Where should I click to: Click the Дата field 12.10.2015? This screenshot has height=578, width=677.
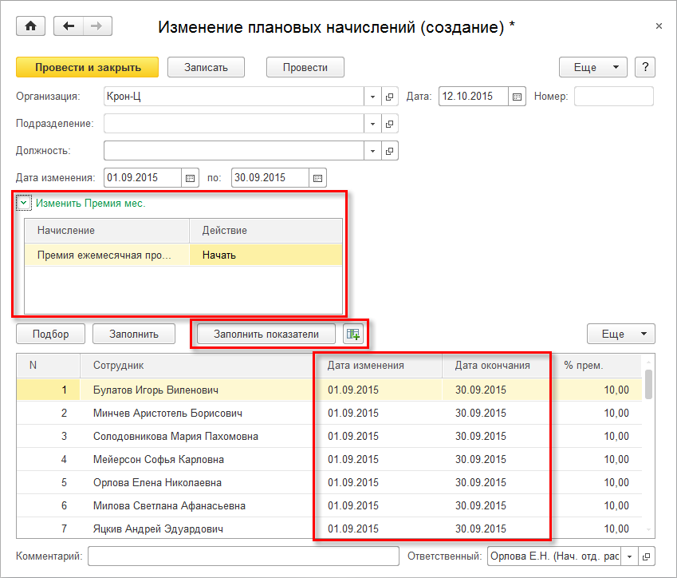pos(474,97)
